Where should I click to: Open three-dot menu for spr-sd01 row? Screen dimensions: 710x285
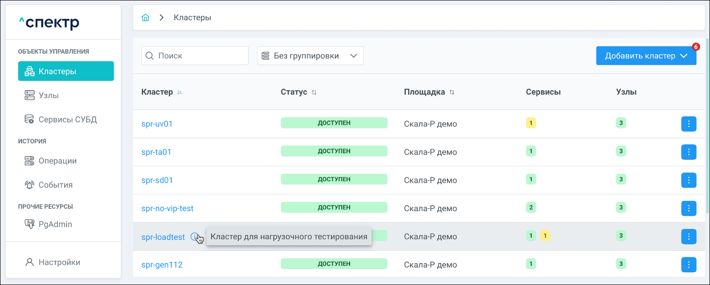point(688,180)
